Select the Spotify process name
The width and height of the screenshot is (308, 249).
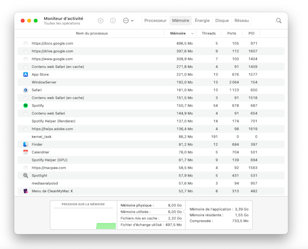pos(37,106)
